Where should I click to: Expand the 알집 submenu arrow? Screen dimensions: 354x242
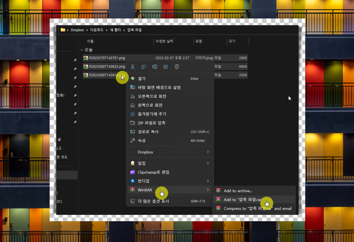[x=208, y=163]
